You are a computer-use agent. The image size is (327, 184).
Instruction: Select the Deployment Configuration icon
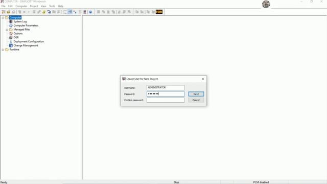tap(11, 41)
